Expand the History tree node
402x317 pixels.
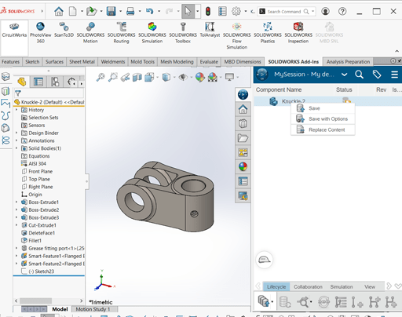[16, 110]
